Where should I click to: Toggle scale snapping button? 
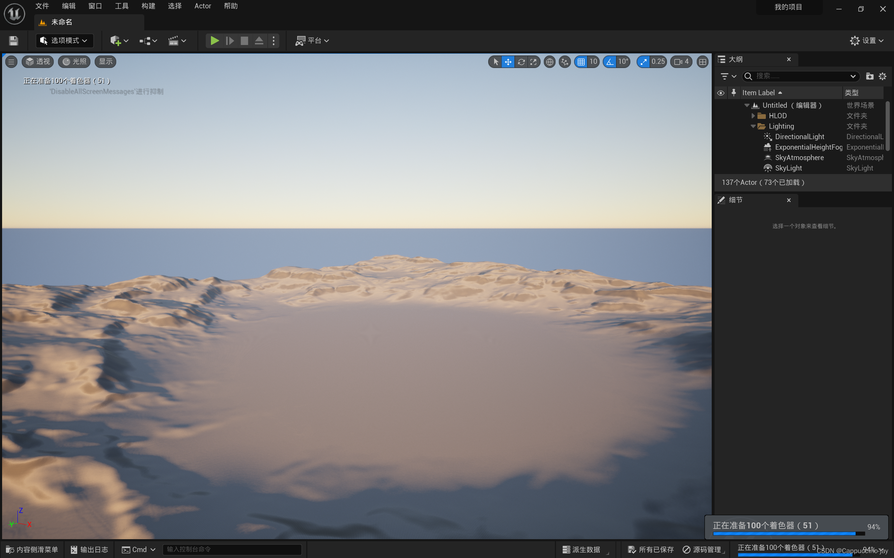pyautogui.click(x=644, y=62)
